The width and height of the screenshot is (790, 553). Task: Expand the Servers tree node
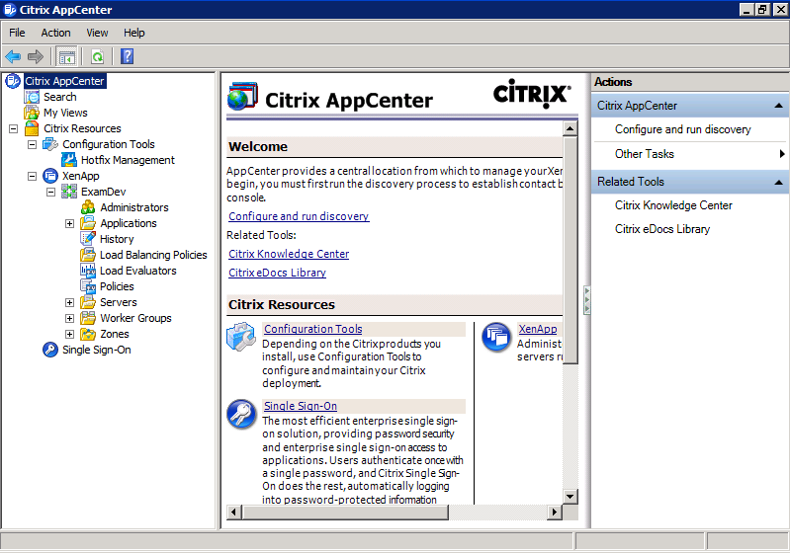70,302
